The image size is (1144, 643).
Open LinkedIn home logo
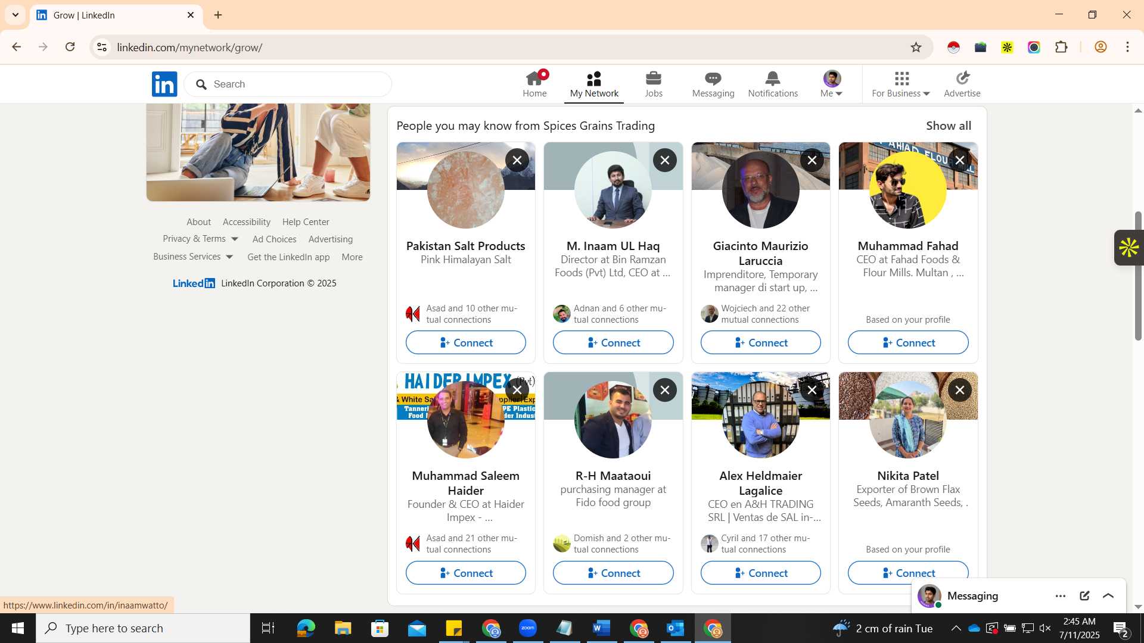coord(164,84)
